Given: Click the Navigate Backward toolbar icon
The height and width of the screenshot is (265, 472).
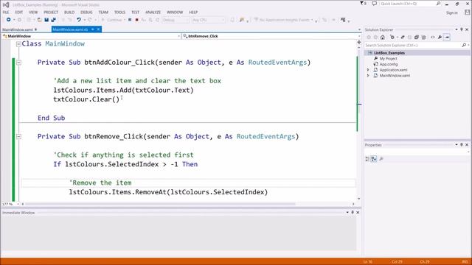Looking at the screenshot, I should click(x=8, y=20).
